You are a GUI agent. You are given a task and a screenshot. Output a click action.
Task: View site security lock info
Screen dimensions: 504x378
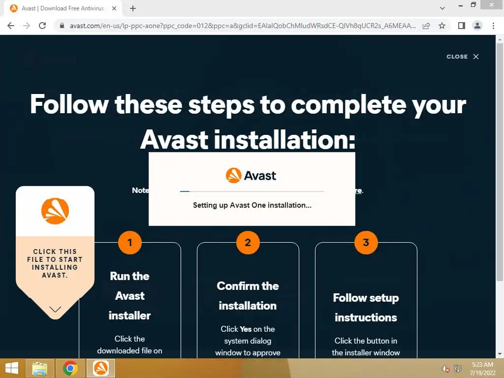click(62, 26)
